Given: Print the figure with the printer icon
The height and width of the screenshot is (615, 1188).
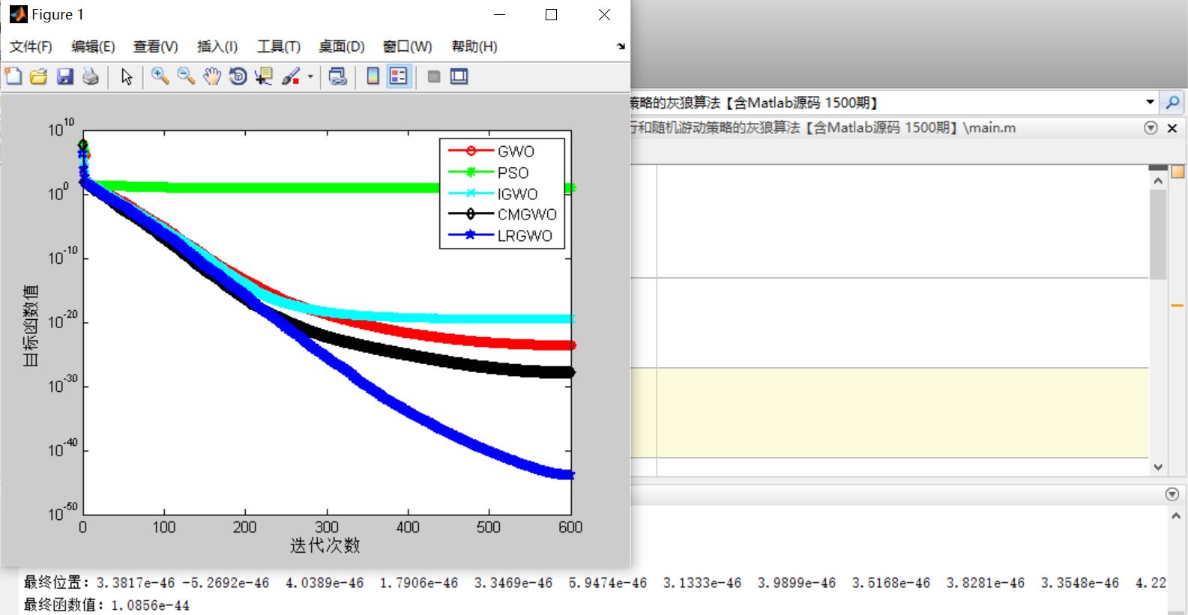Looking at the screenshot, I should click(x=91, y=76).
